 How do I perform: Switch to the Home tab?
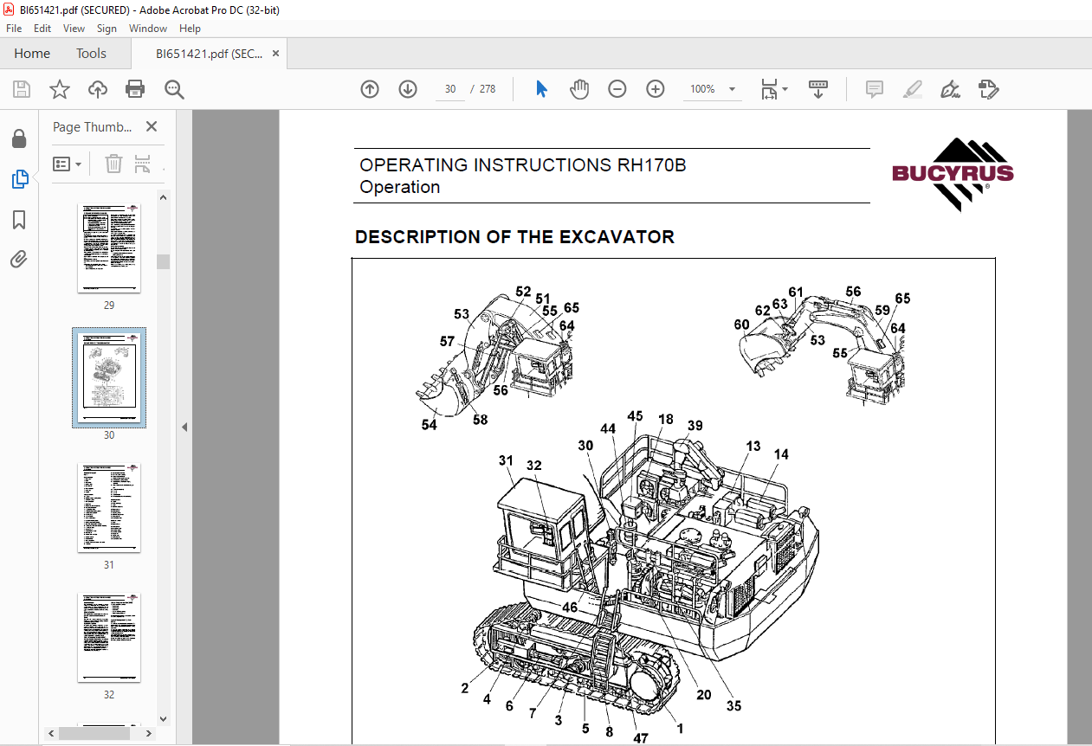(32, 54)
